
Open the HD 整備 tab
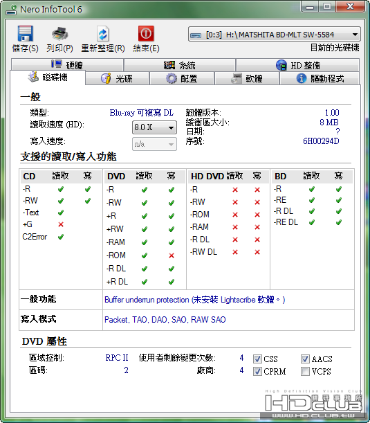[298, 65]
